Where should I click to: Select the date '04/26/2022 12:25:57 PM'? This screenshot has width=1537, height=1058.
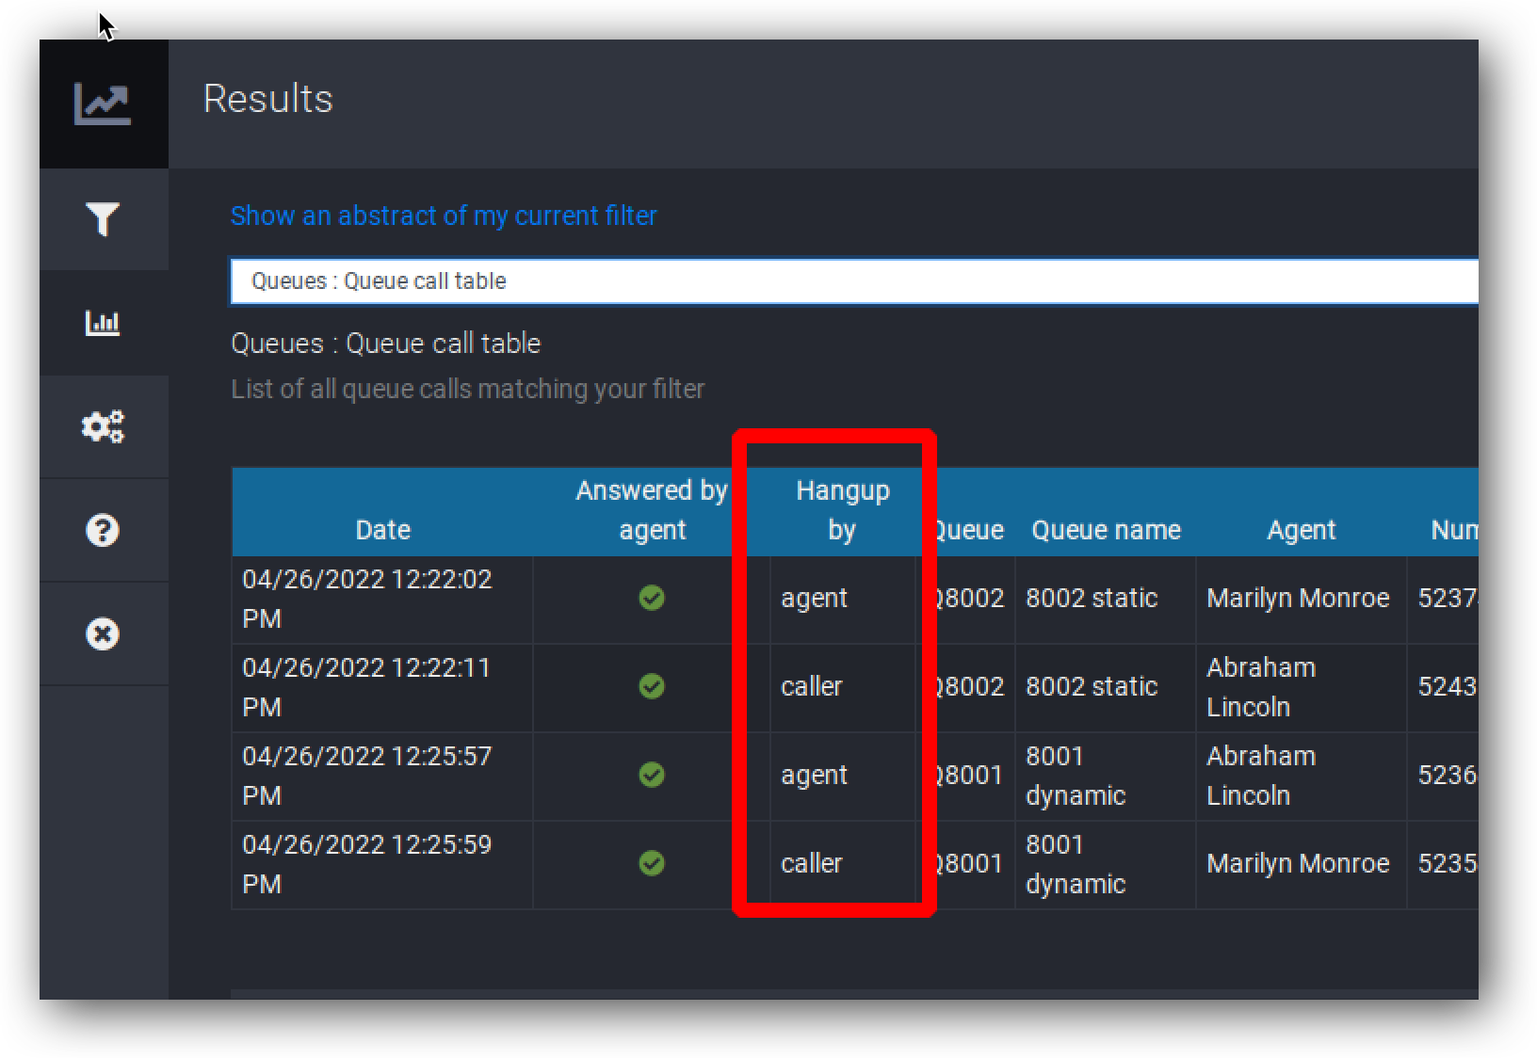point(367,776)
